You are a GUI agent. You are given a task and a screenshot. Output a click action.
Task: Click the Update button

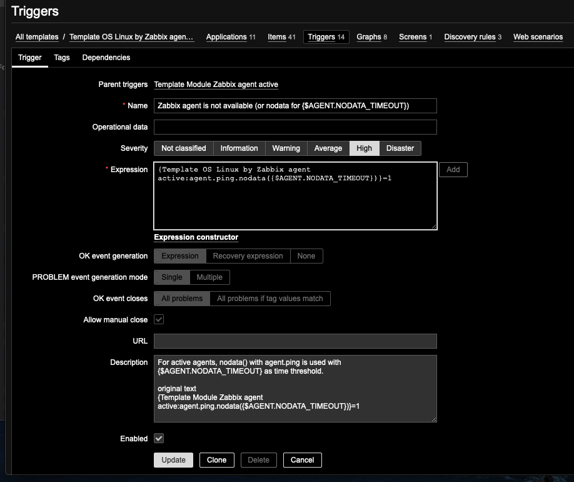click(x=173, y=460)
